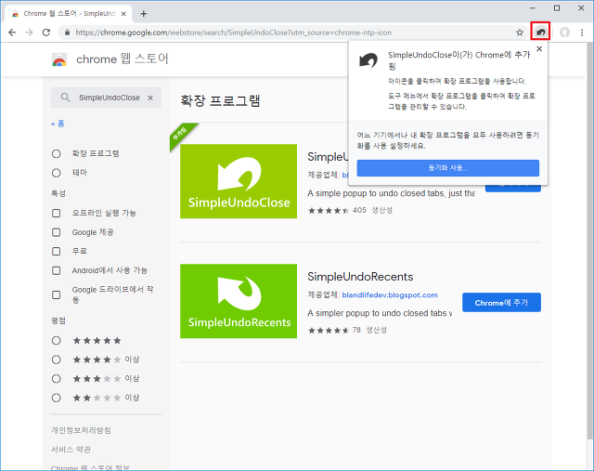Close the extension-added popup bubble

tap(539, 49)
